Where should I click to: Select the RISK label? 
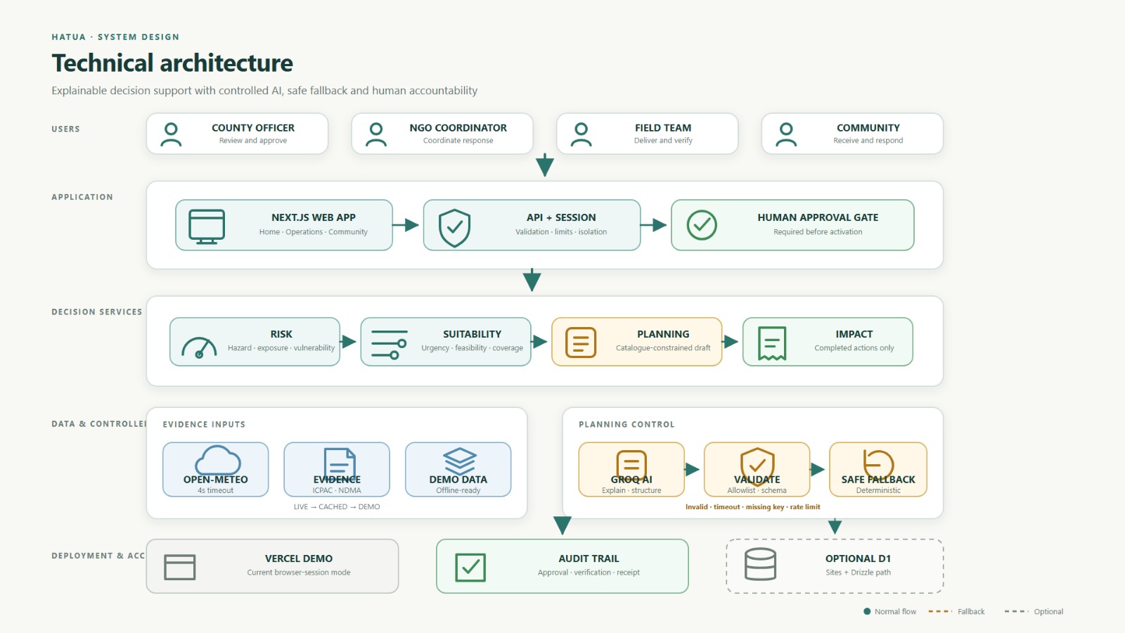pyautogui.click(x=281, y=334)
